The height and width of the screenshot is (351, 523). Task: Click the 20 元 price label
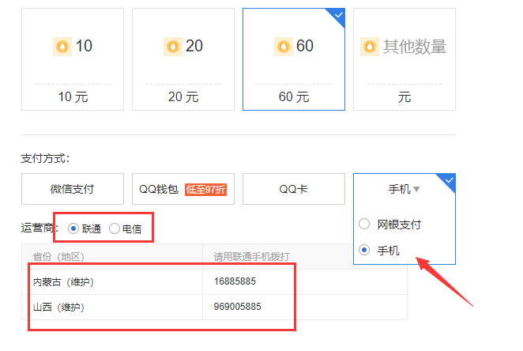pos(183,97)
